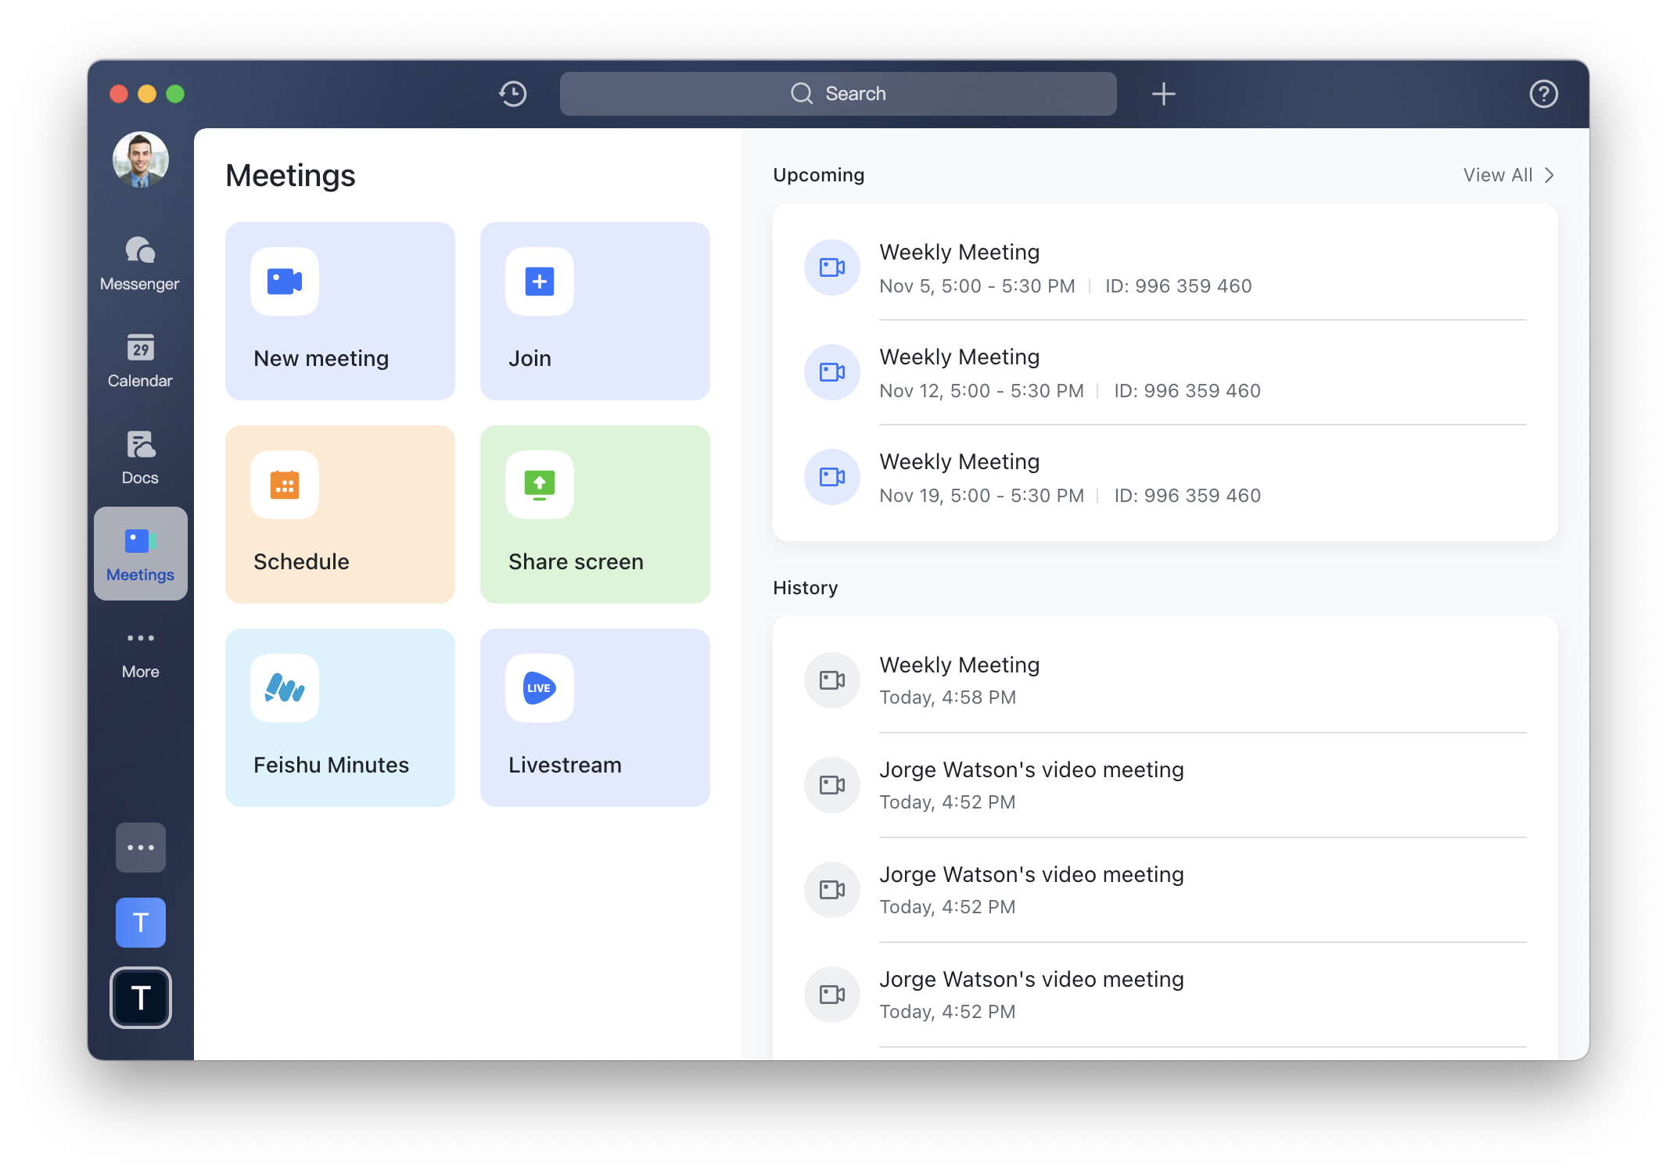Expand upcoming Weekly Meeting Nov 19

pos(1163,476)
